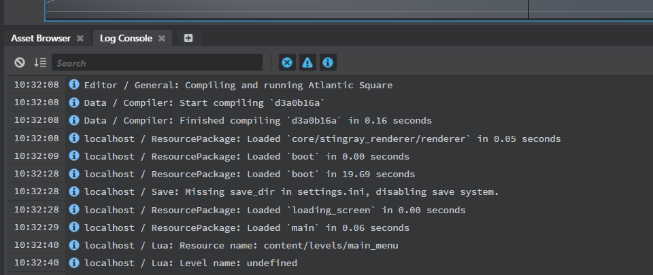Screen dimensions: 653x275
Task: Switch to the Asset Browser tab
Action: click(41, 39)
